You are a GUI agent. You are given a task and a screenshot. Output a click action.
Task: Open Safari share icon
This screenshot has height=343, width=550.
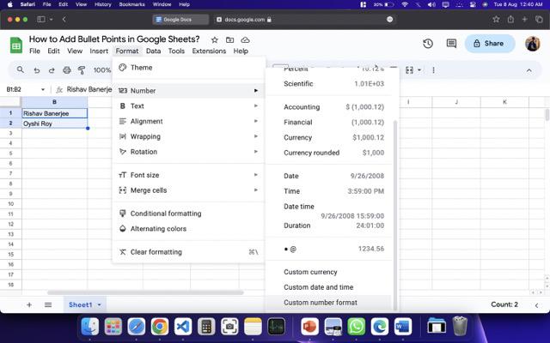(x=510, y=19)
